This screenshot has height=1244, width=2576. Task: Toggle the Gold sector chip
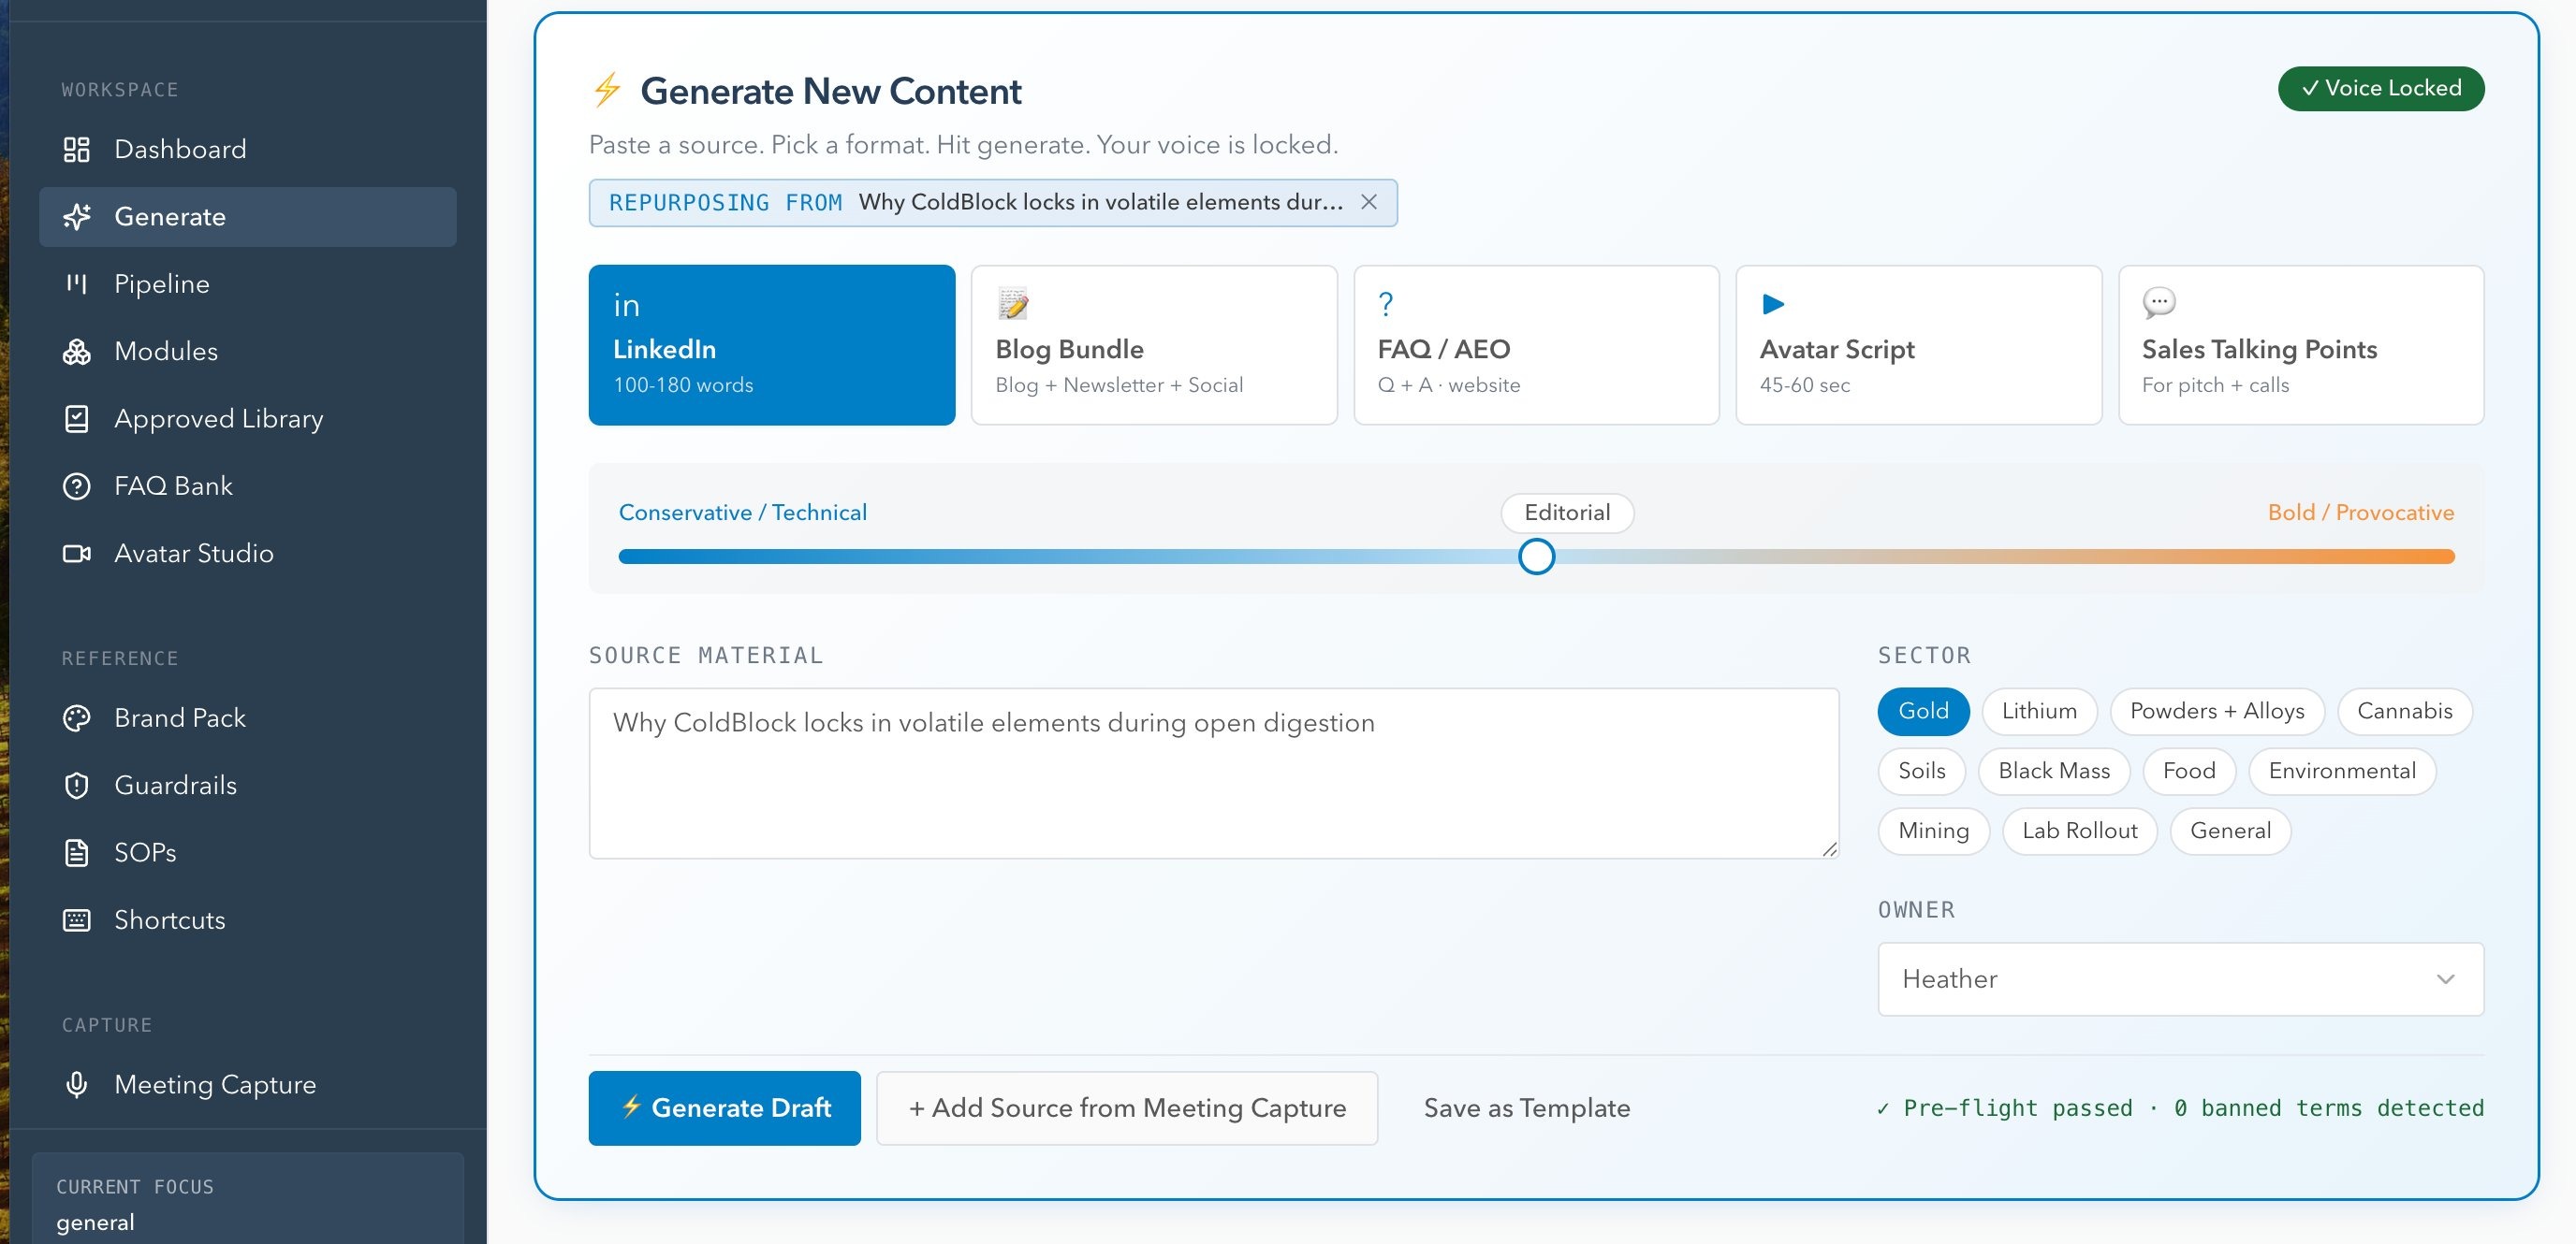point(1923,712)
